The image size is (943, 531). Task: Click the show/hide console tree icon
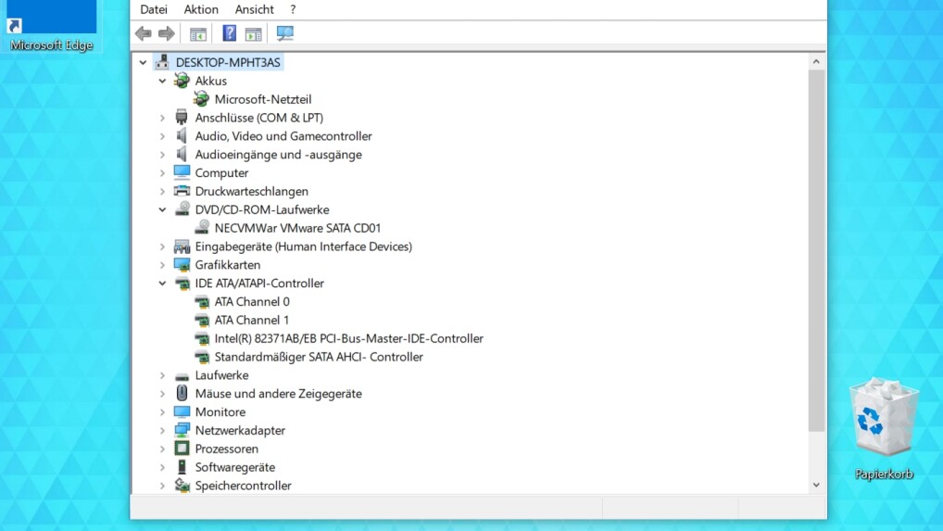point(198,33)
